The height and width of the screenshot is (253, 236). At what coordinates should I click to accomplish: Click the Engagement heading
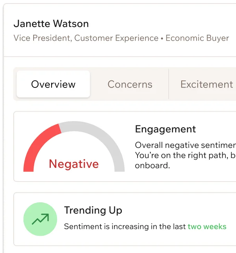(x=165, y=129)
